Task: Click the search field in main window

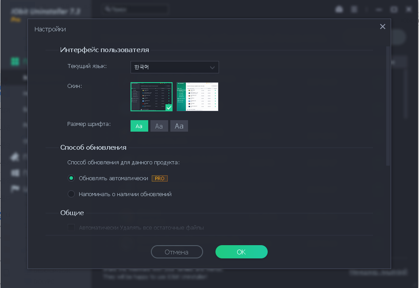Action: click(x=135, y=10)
